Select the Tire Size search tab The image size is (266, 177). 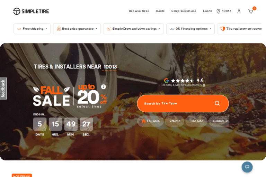pyautogui.click(x=196, y=121)
